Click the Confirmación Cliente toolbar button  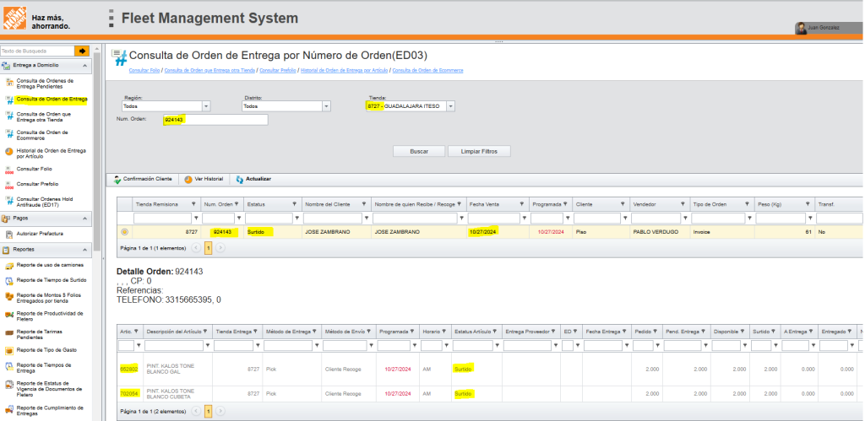[143, 179]
